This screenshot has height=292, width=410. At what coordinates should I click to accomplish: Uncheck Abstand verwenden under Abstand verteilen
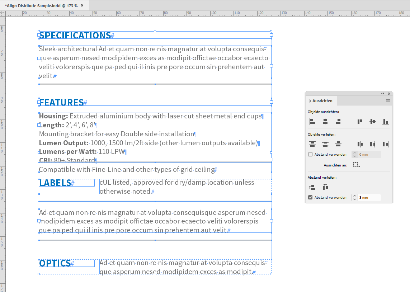(310, 197)
